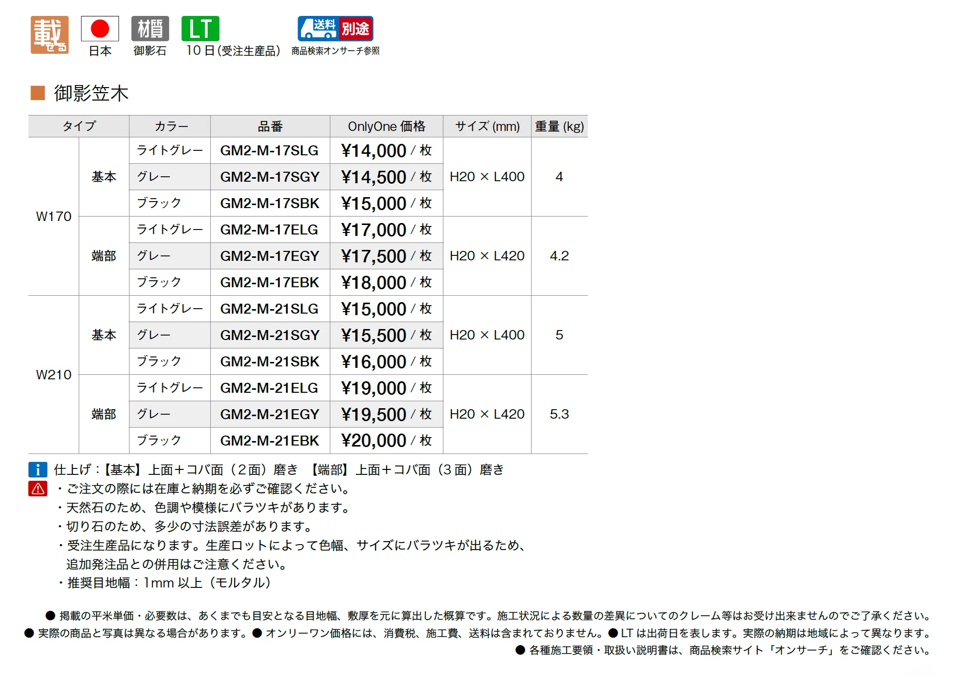The height and width of the screenshot is (680, 954).
Task: Click the OnlyOne 価格 column header
Action: [x=386, y=126]
